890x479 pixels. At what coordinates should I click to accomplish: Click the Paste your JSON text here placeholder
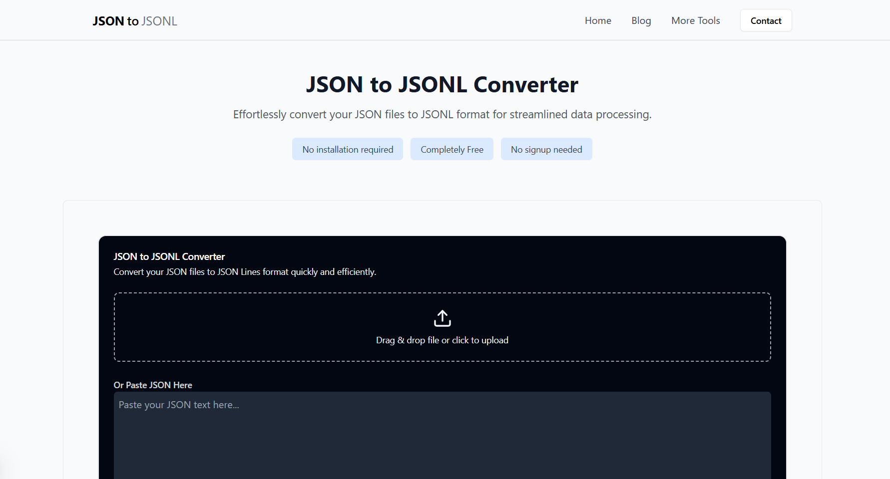(178, 404)
